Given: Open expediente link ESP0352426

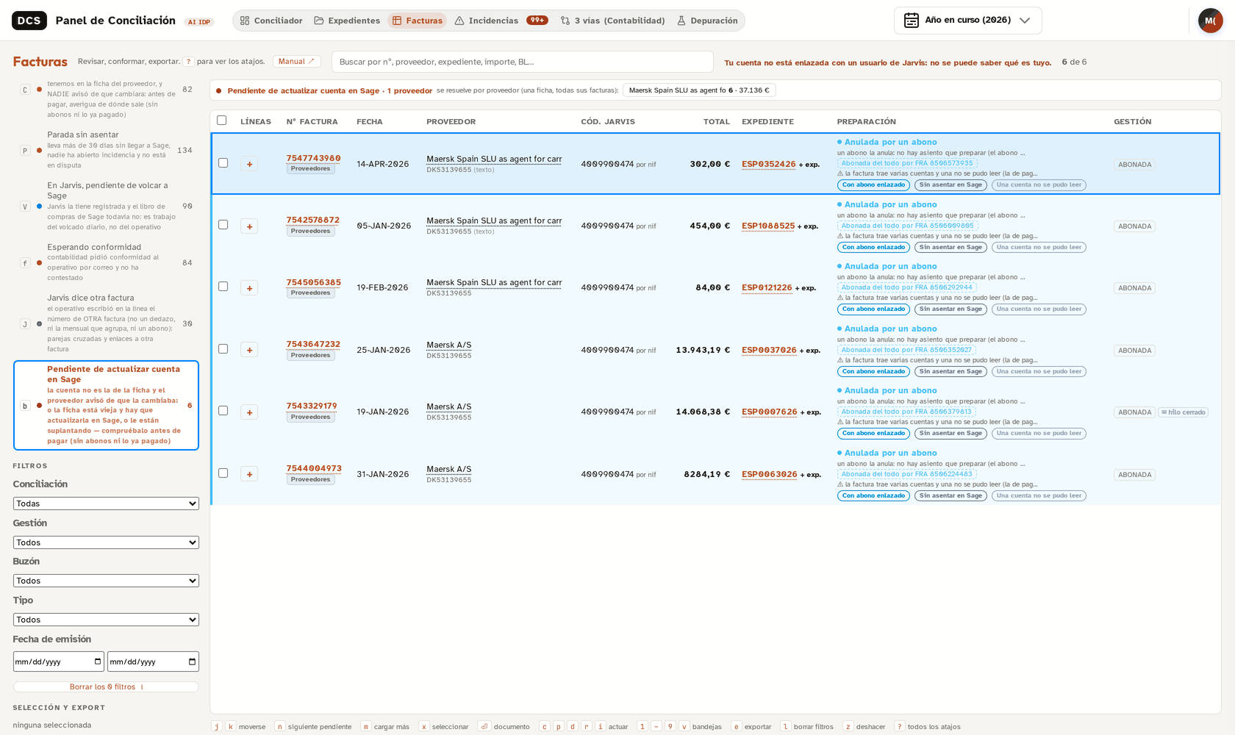Looking at the screenshot, I should coord(768,164).
